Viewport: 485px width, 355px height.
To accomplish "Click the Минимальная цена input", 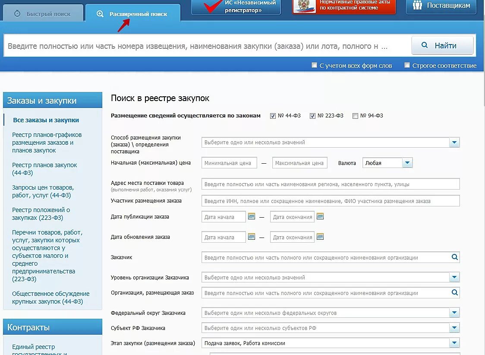I will 229,163.
